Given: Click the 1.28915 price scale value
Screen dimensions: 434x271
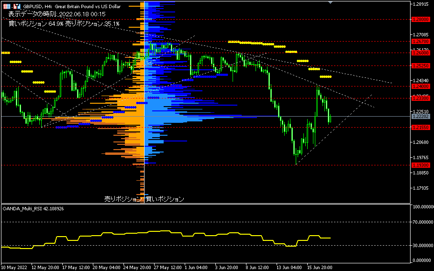Looking at the screenshot, I should coord(421,4).
